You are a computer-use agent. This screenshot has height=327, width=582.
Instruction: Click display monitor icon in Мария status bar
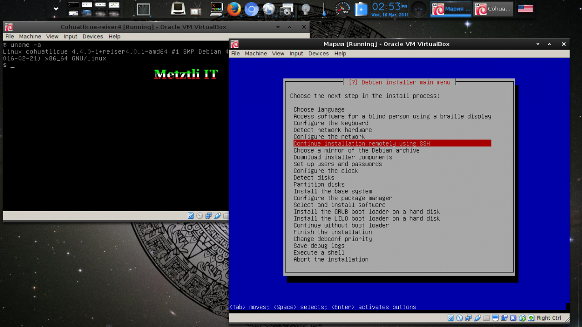tap(495, 318)
